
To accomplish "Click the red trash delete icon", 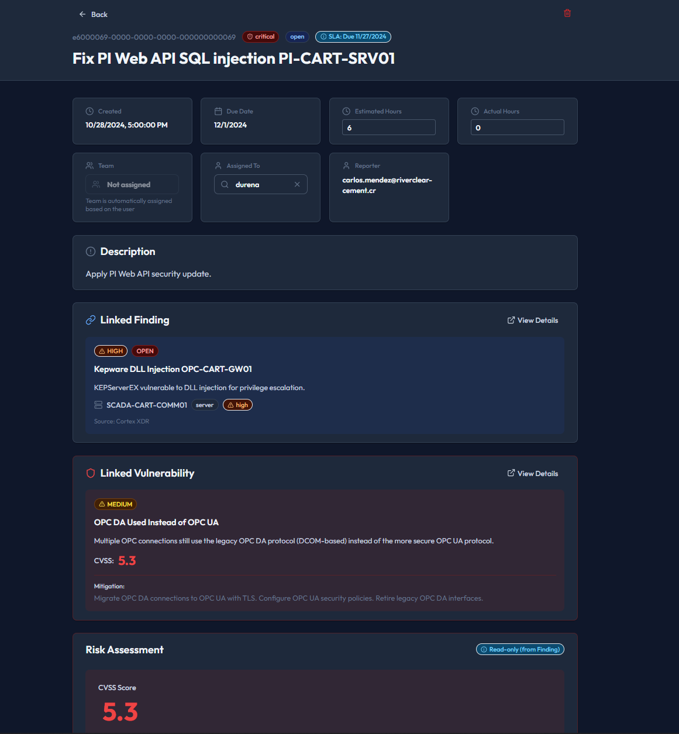I will coord(567,13).
